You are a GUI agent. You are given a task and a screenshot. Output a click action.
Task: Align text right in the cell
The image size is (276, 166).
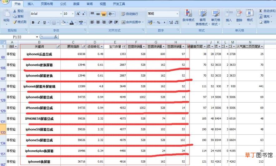tap(104, 22)
